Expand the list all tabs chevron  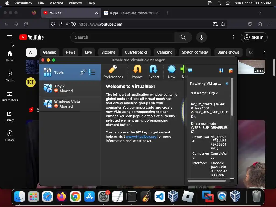tap(260, 13)
